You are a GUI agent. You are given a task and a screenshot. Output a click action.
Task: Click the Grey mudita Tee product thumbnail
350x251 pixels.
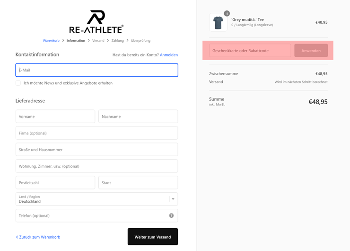click(x=219, y=22)
